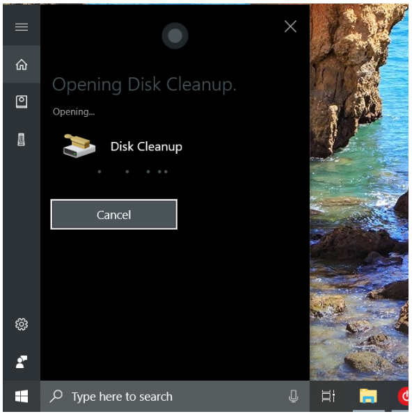Click the Disk Cleanup app icon

point(79,146)
